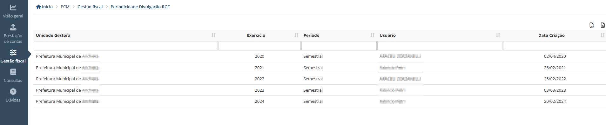Select Gestão fiscal sliders icon

click(x=13, y=53)
